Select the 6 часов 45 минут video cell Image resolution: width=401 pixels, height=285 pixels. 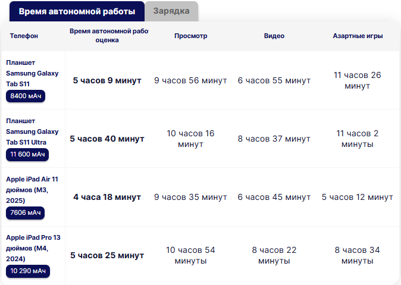click(274, 197)
